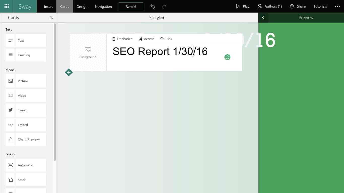Screen dimensions: 344x193
Task: Open the Design menu
Action: (82, 6)
